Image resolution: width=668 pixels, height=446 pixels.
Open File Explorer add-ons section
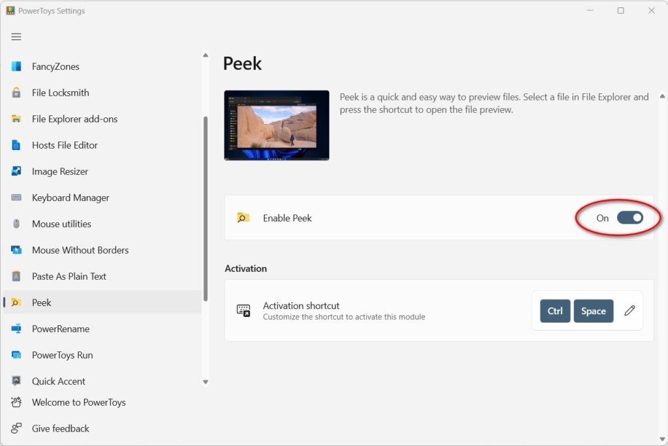coord(74,119)
